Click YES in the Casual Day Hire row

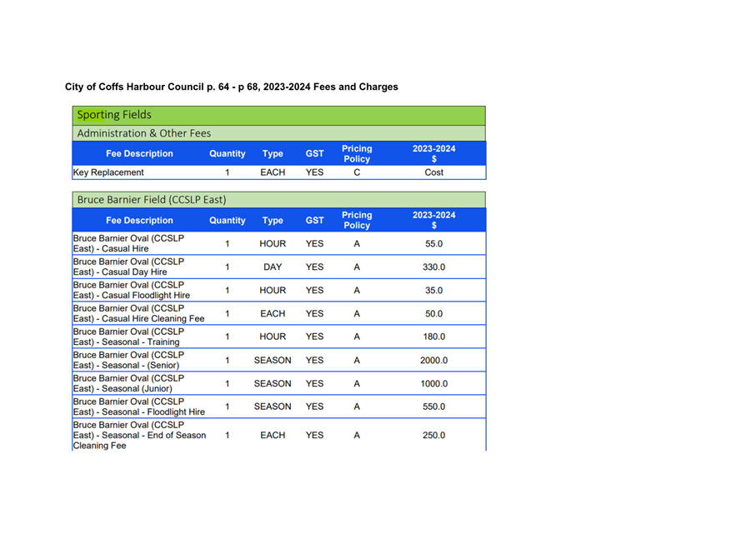coord(314,267)
